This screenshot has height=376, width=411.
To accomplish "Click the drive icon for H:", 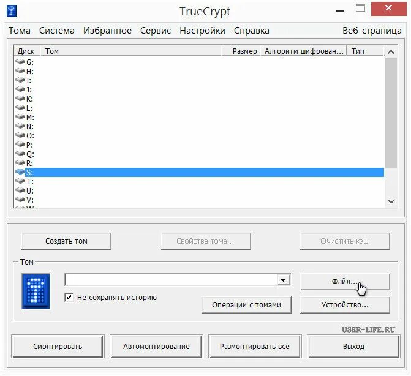I will click(20, 71).
